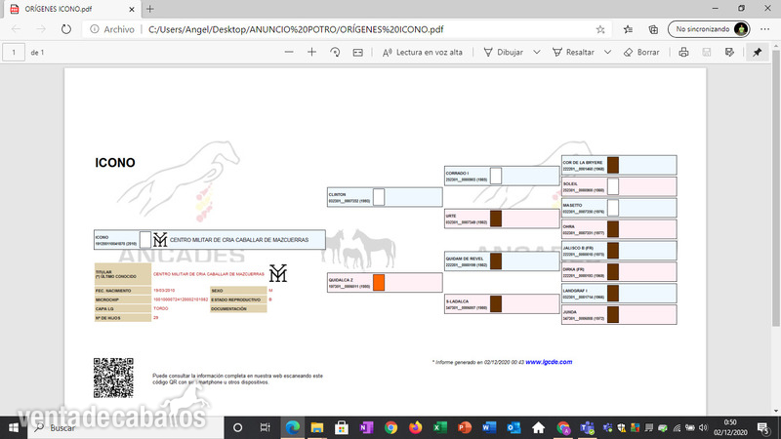Save a copy with Save As

click(729, 52)
